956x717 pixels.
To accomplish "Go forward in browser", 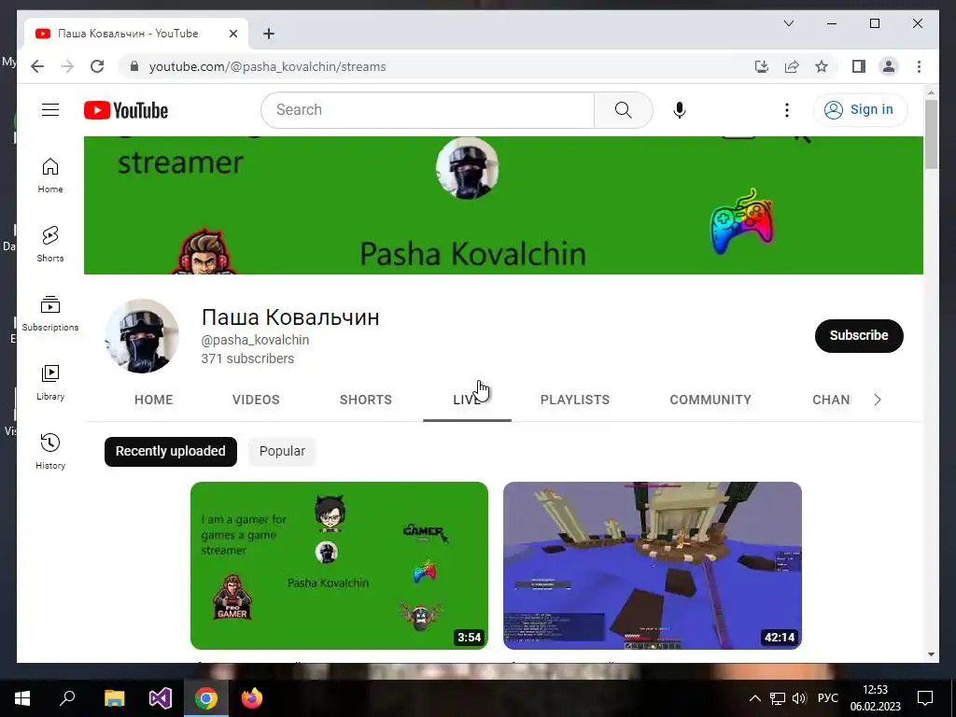I will 67,66.
